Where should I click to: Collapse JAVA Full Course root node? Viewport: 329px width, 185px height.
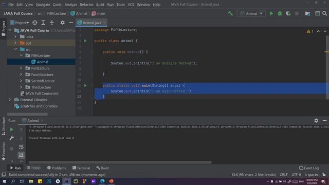(10, 30)
